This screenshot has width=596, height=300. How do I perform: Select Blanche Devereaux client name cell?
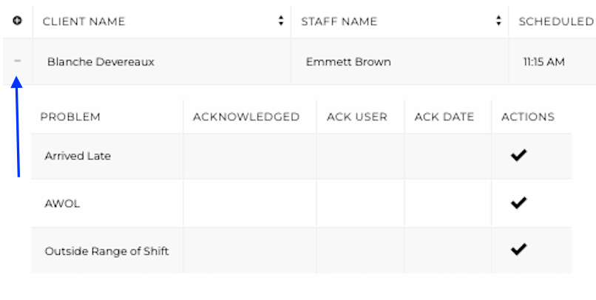click(101, 62)
